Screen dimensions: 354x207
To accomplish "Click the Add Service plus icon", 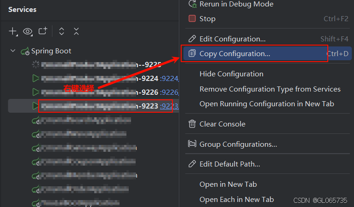I will coord(13,31).
